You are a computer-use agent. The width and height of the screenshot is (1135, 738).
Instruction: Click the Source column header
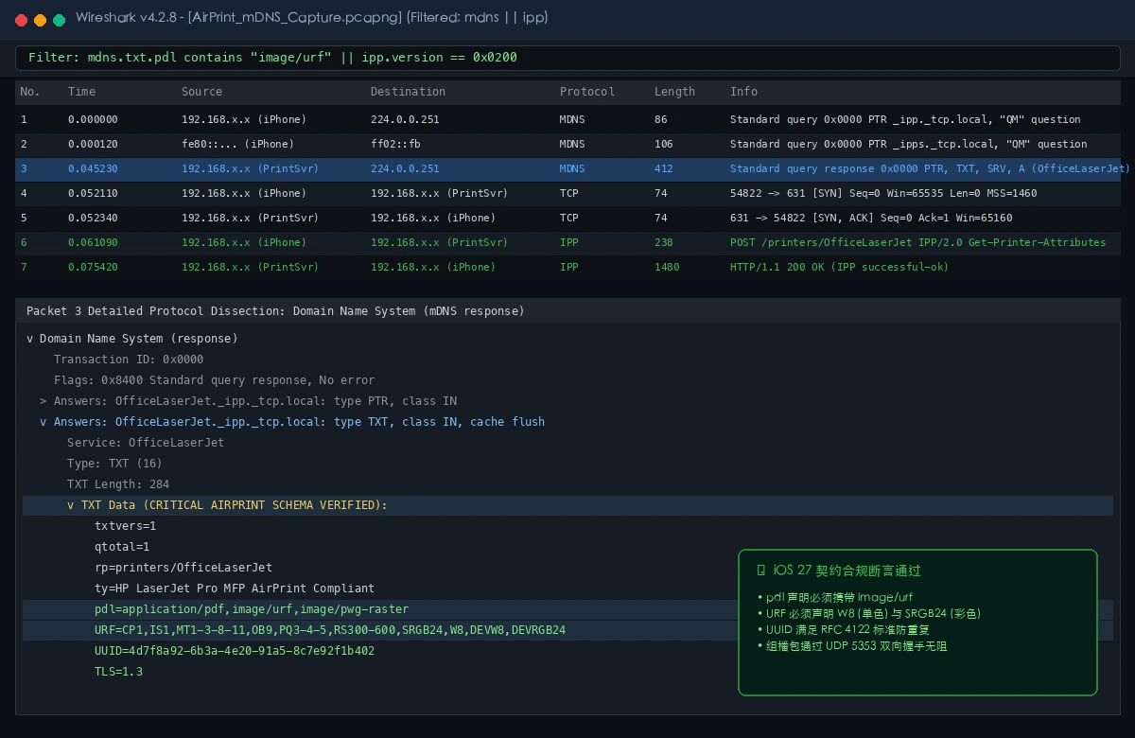[201, 92]
